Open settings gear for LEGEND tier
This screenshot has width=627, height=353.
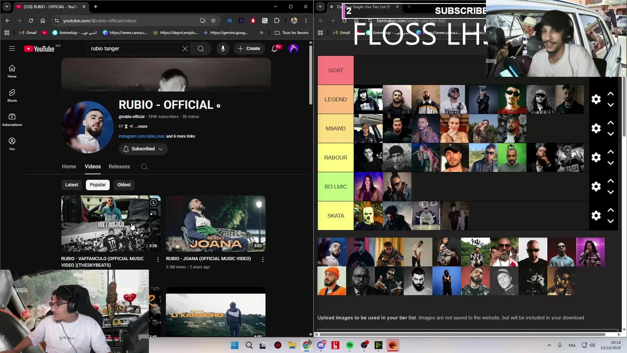596,100
